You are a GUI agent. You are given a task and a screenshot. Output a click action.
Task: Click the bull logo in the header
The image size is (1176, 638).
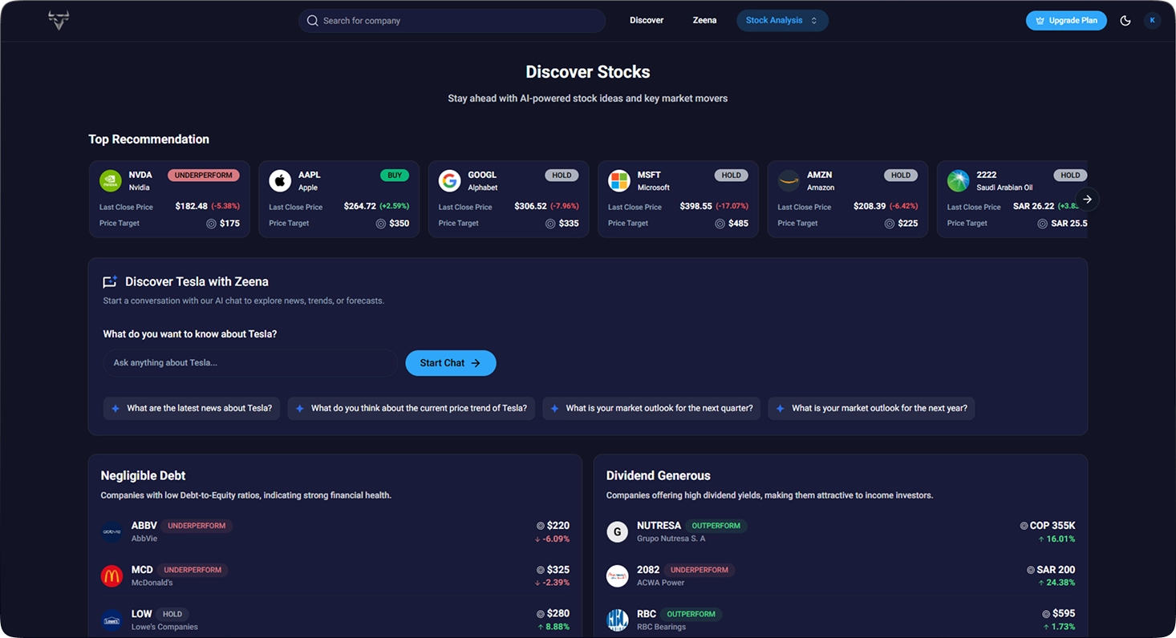click(58, 21)
